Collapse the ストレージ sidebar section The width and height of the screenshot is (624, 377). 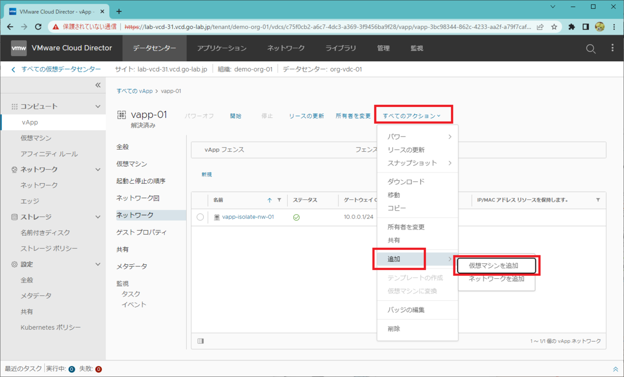pos(98,217)
